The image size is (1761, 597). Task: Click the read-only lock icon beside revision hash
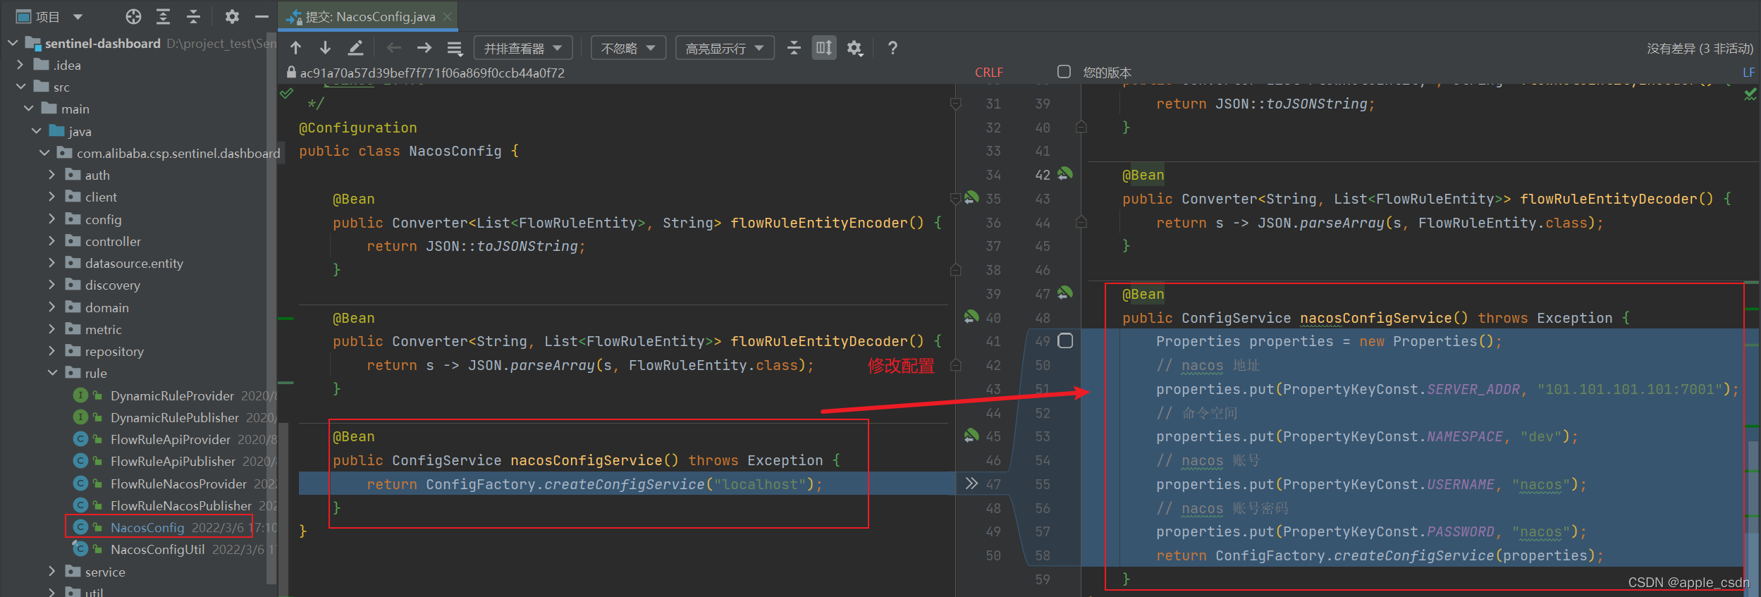[x=291, y=72]
